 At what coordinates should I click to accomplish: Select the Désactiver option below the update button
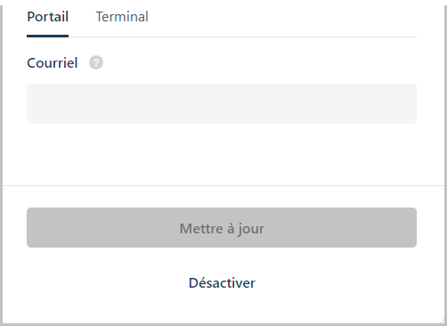[x=222, y=283]
